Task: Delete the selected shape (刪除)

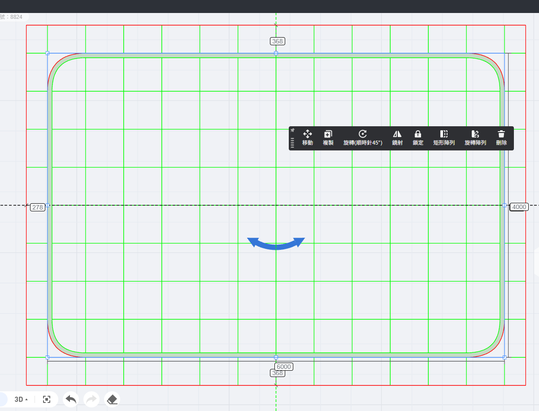Action: click(x=501, y=138)
